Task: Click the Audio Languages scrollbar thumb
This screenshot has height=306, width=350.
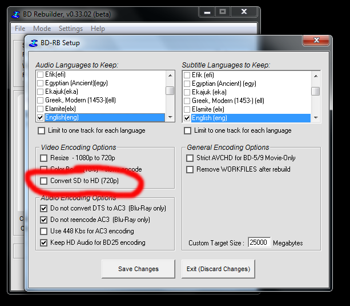Action: [x=170, y=91]
